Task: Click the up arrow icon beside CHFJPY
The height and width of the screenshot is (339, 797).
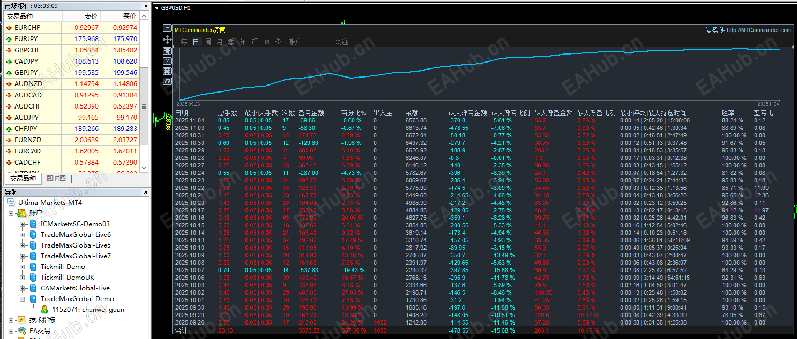Action: pyautogui.click(x=9, y=129)
